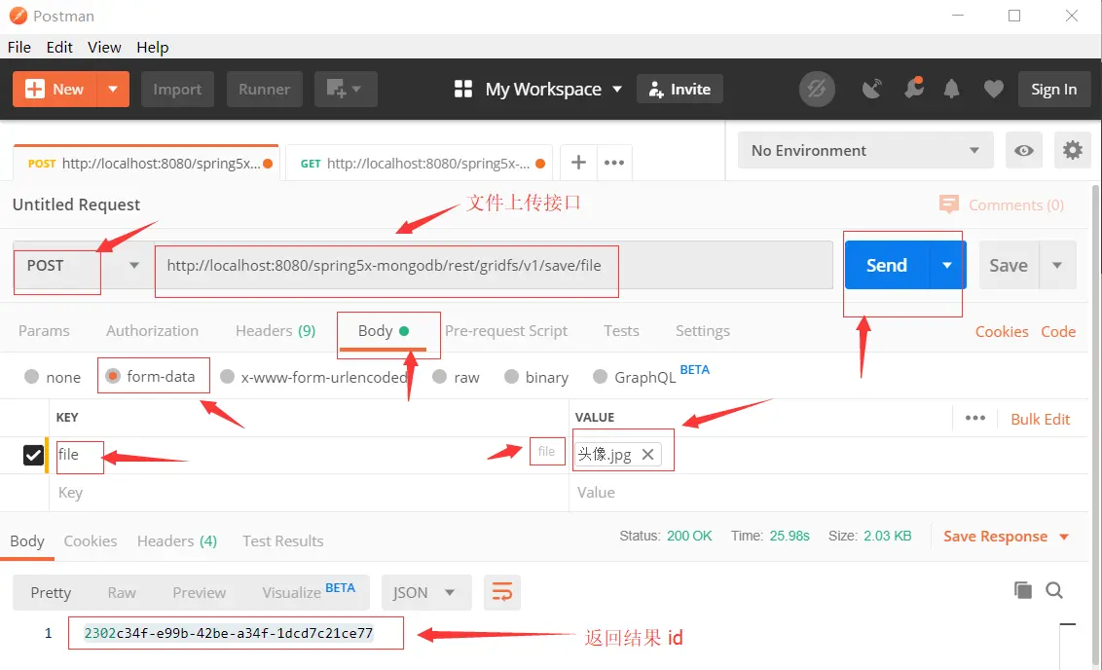Open the No Environment selector
Viewport: 1102px width, 670px height.
coord(865,150)
